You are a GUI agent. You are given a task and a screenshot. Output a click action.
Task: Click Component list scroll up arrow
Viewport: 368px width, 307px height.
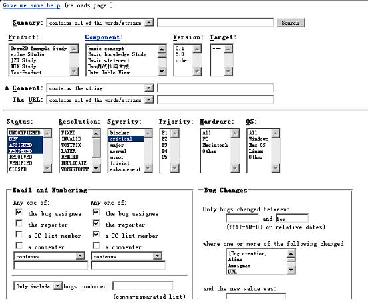(x=162, y=49)
